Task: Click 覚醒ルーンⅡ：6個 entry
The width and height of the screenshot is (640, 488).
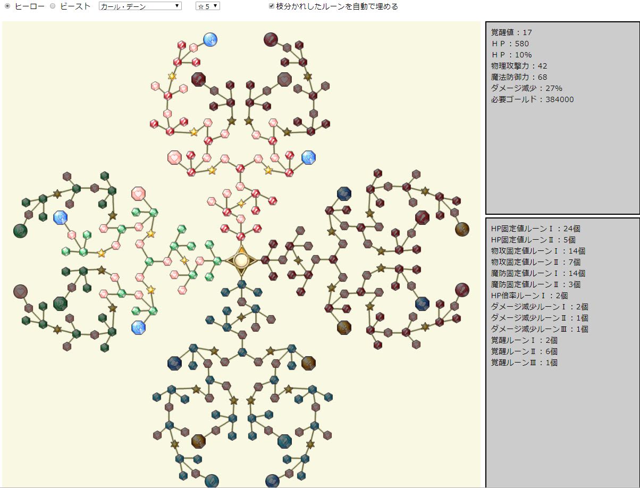Action: click(x=524, y=351)
